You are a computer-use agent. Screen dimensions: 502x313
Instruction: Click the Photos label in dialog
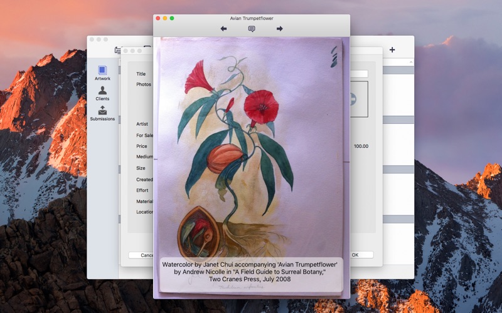pyautogui.click(x=144, y=85)
